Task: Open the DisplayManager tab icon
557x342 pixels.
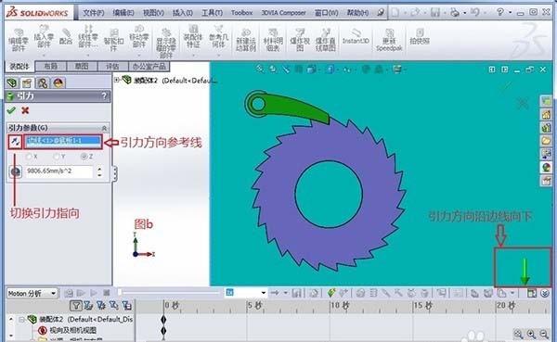Action: [x=58, y=83]
